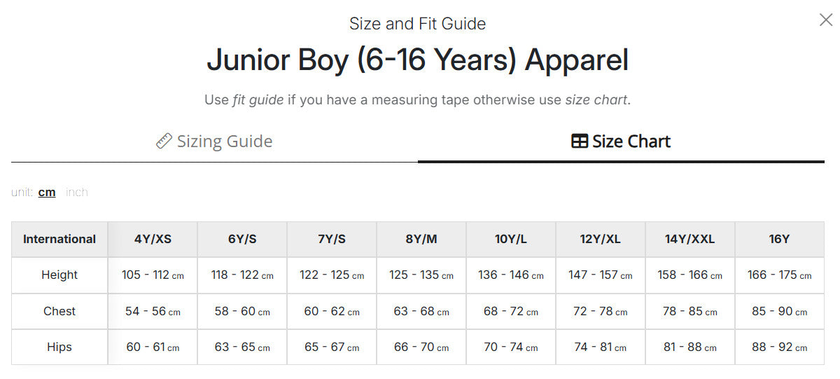Click the Hips row label
Viewport: 840px width, 379px height.
click(x=59, y=347)
